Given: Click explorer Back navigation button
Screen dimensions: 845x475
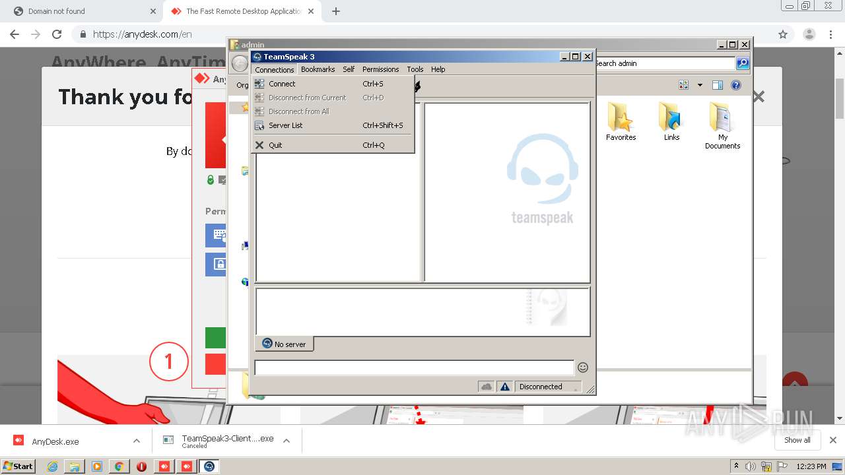Looking at the screenshot, I should (240, 64).
